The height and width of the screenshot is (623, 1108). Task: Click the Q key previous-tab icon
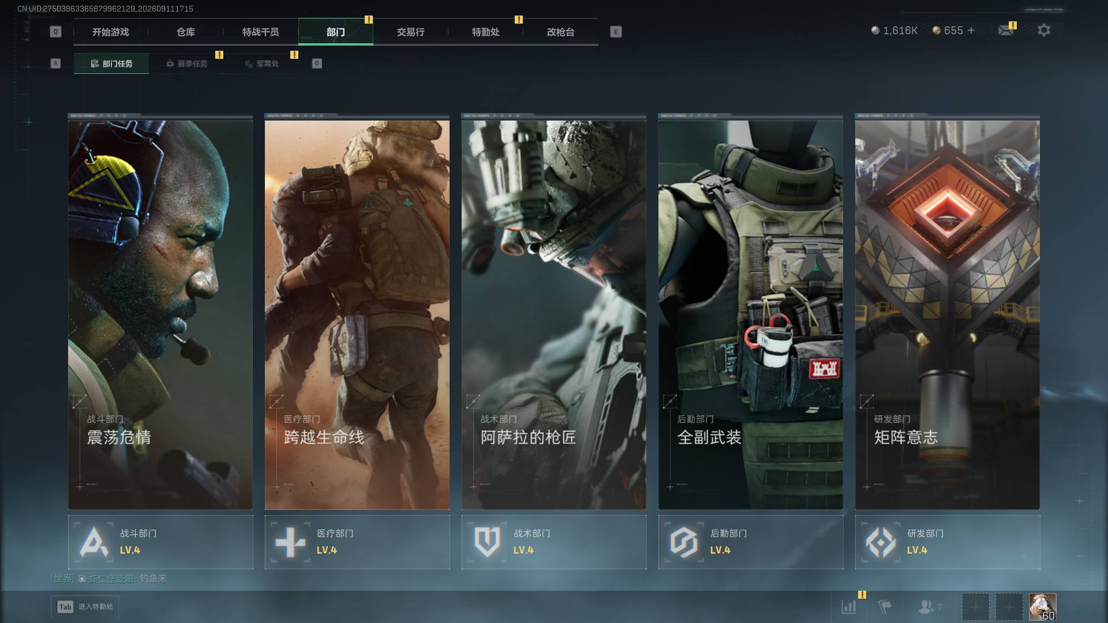[55, 32]
